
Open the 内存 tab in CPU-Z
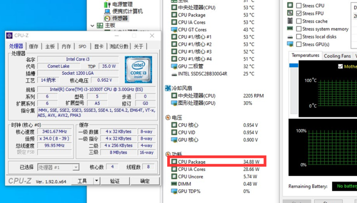point(66,46)
